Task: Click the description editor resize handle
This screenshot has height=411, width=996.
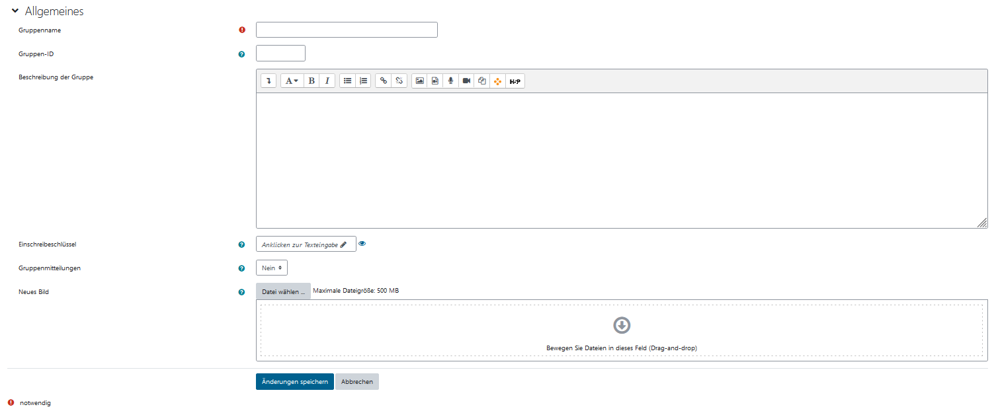Action: click(982, 223)
